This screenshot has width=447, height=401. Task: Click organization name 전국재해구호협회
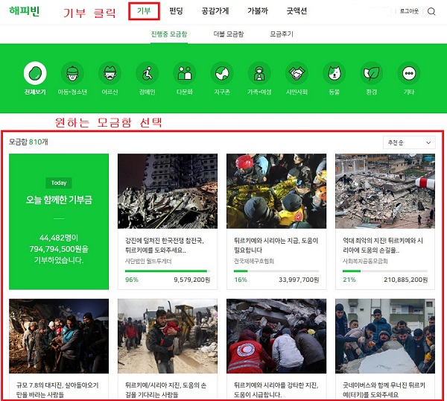pos(254,261)
